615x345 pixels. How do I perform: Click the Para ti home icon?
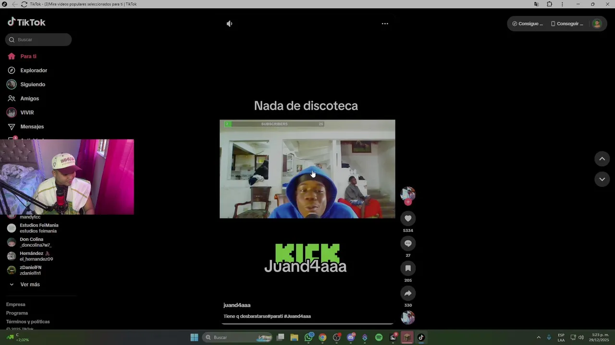click(x=12, y=57)
